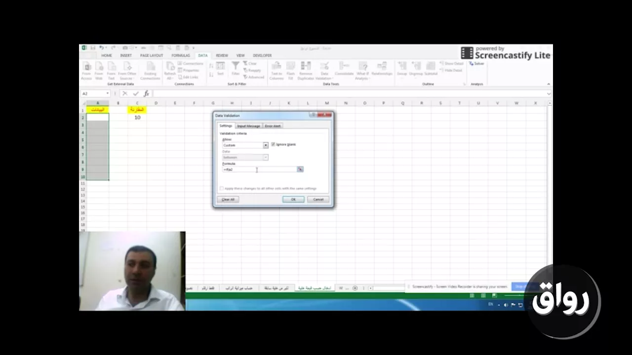
Task: Select cell C2 containing 10
Action: click(x=137, y=117)
